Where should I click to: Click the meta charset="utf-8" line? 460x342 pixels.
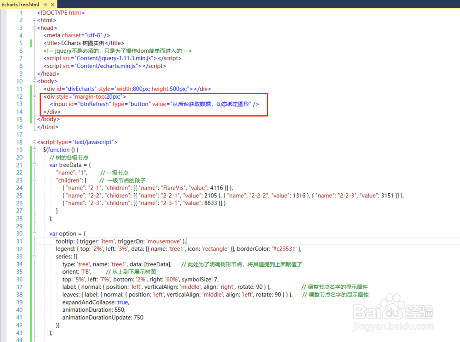click(77, 35)
